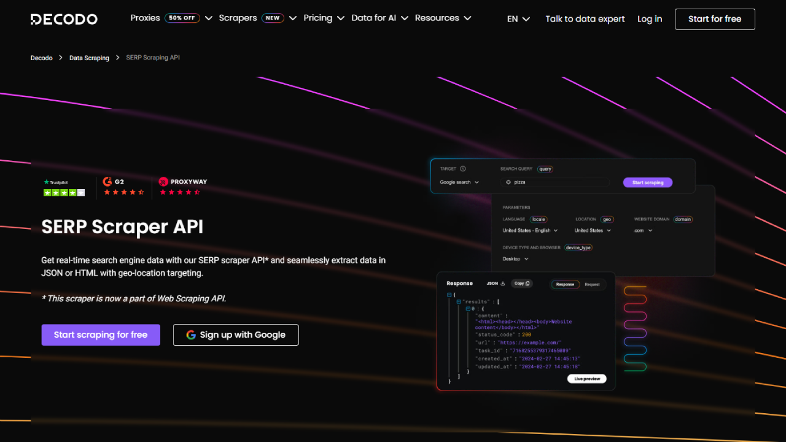Go to the Data Scraping breadcrumb link
786x442 pixels.
click(89, 57)
